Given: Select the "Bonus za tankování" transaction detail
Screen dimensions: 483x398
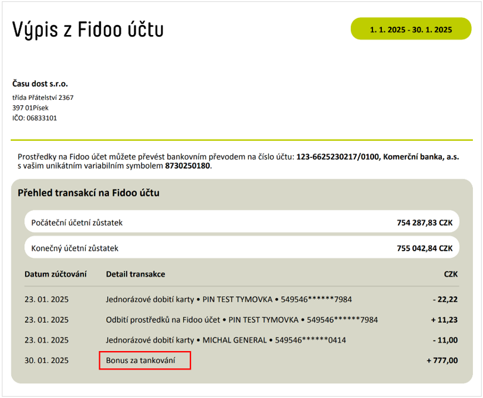Looking at the screenshot, I should 140,361.
